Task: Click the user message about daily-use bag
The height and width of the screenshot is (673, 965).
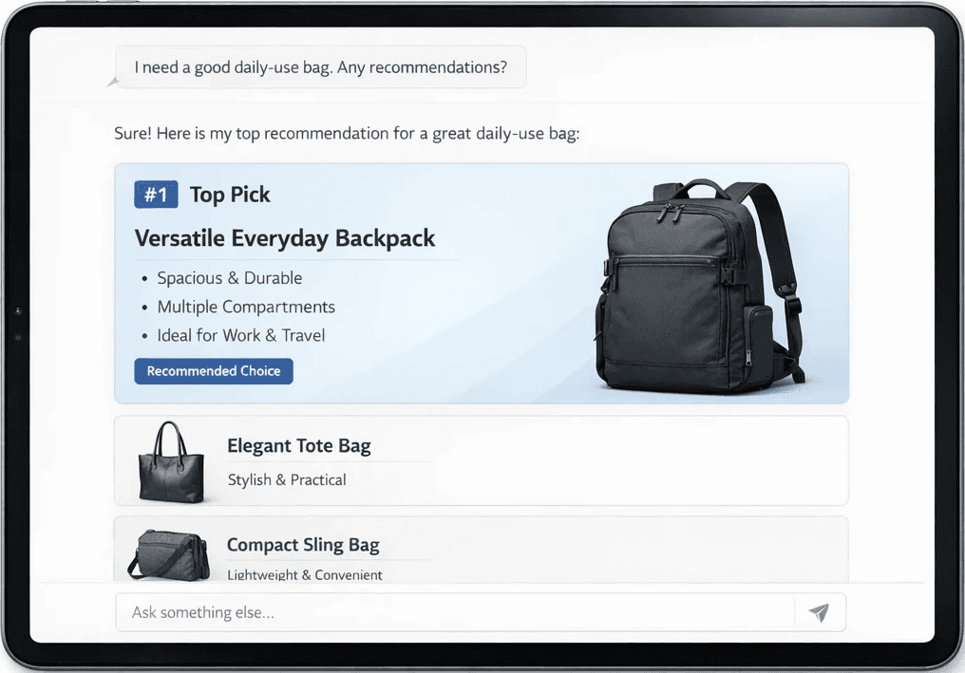Action: point(321,67)
